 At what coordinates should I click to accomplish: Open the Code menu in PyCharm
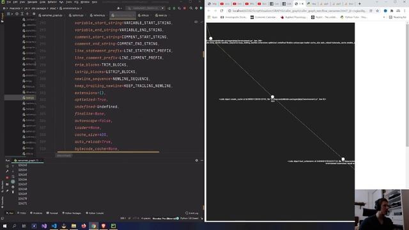(42, 2)
